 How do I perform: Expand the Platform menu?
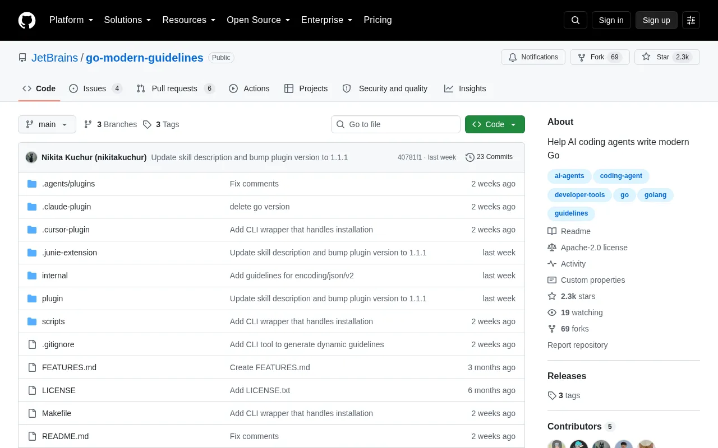71,20
